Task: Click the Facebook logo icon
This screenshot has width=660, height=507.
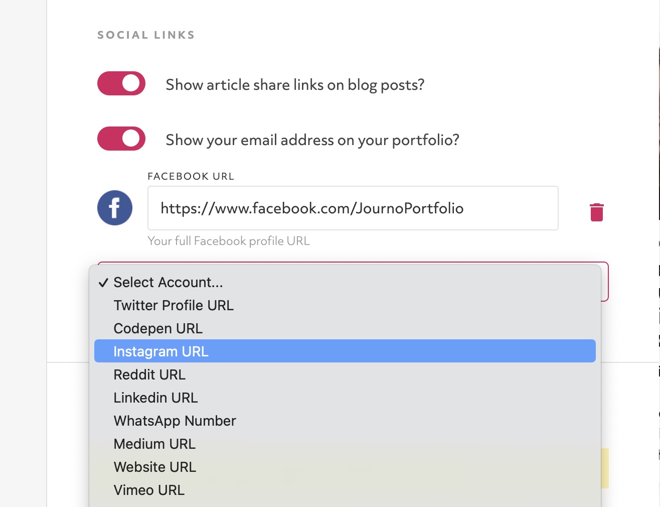Action: (115, 208)
